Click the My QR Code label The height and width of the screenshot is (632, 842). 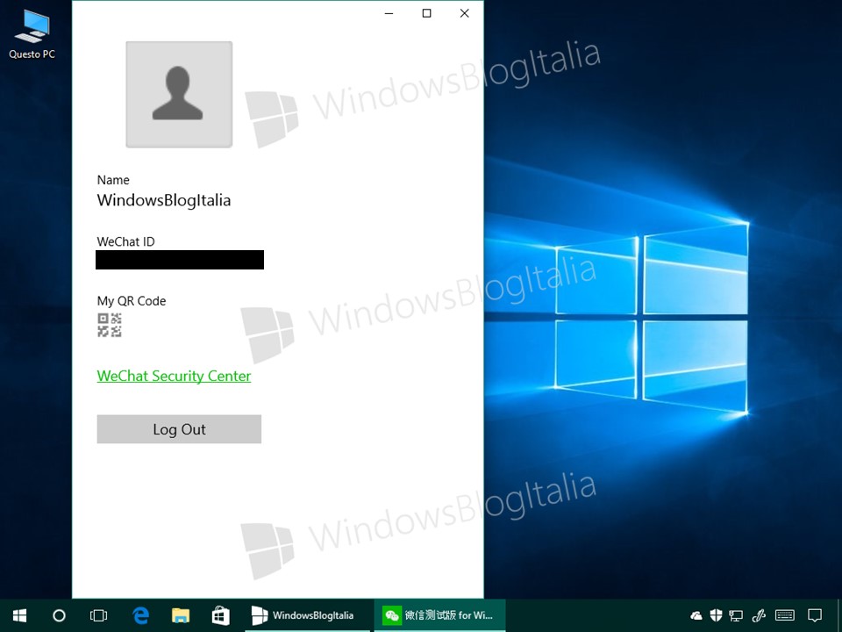pos(132,301)
